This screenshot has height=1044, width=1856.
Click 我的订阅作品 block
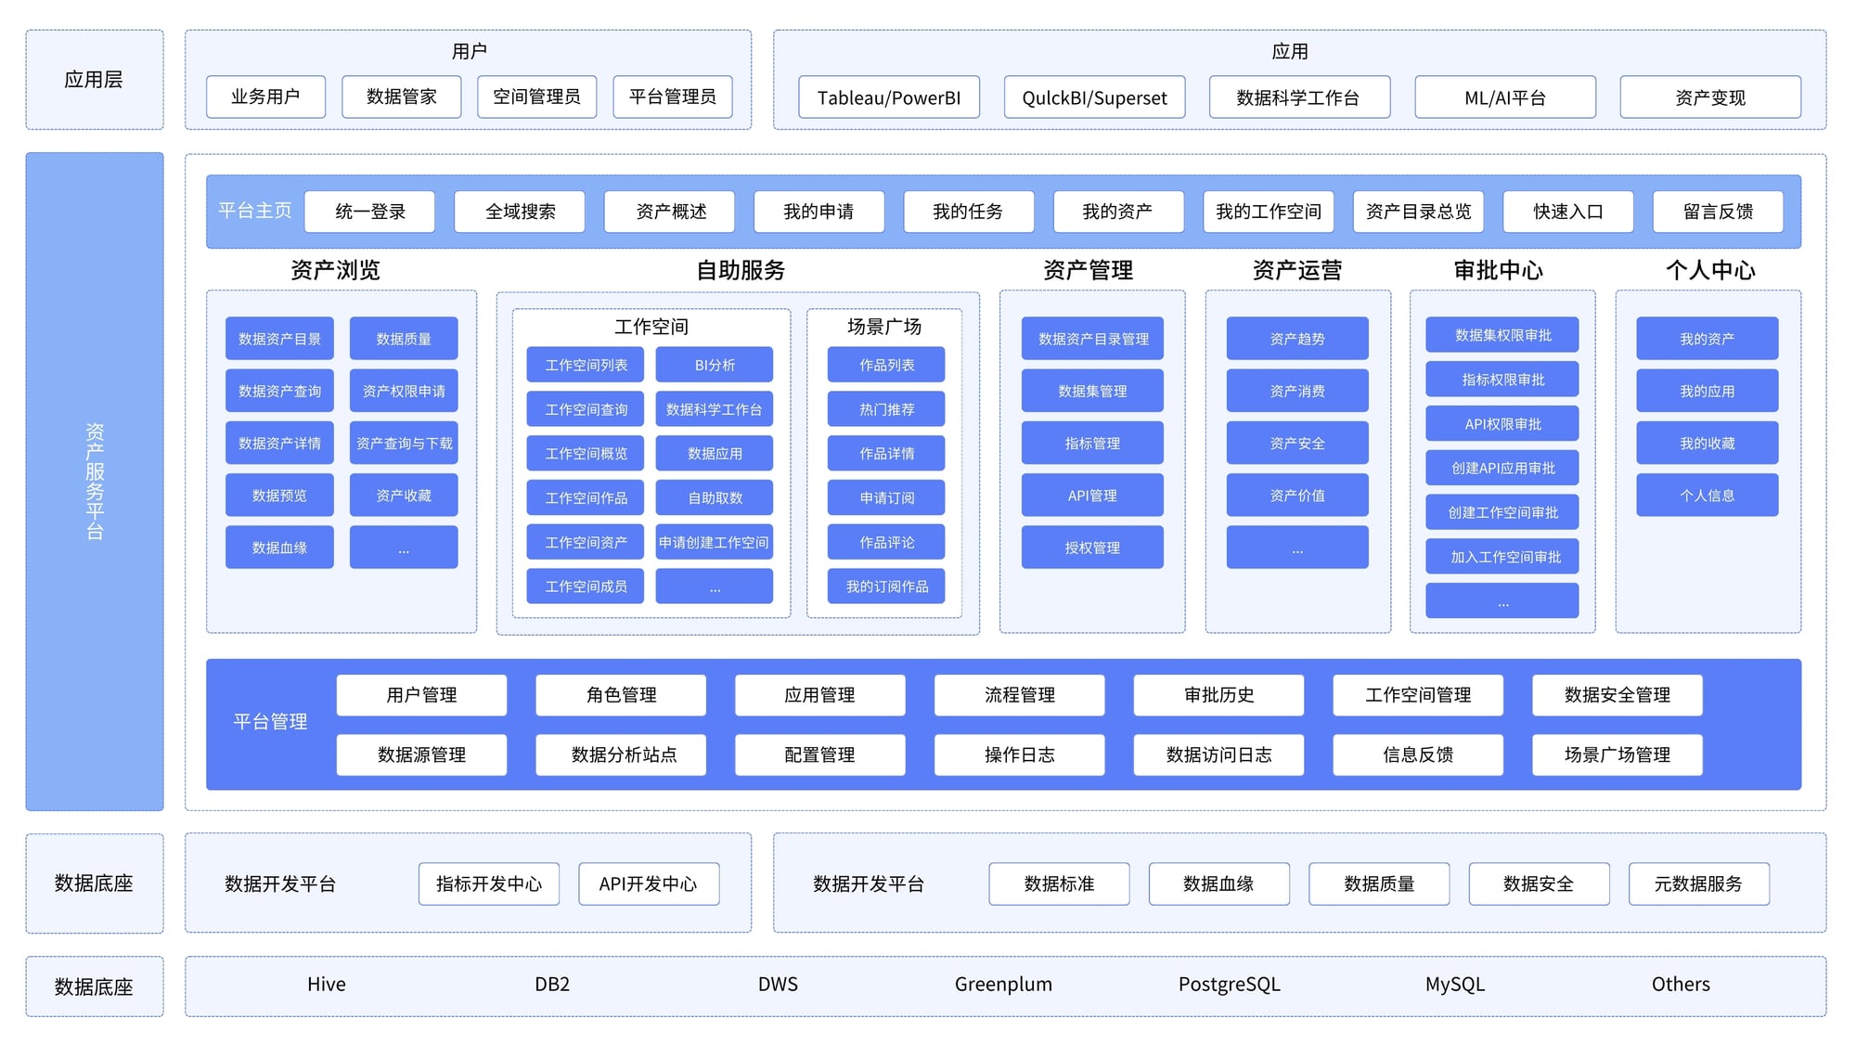pyautogui.click(x=886, y=586)
